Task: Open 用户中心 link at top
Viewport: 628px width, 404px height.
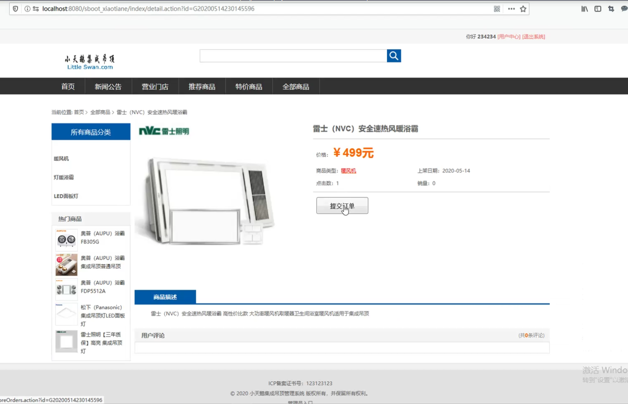Action: click(x=509, y=37)
